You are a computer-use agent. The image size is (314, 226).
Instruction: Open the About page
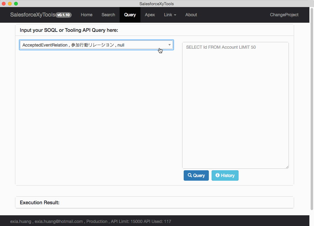coord(191,15)
